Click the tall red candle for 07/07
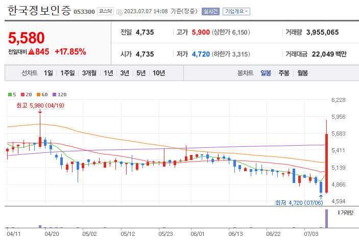 (326, 163)
